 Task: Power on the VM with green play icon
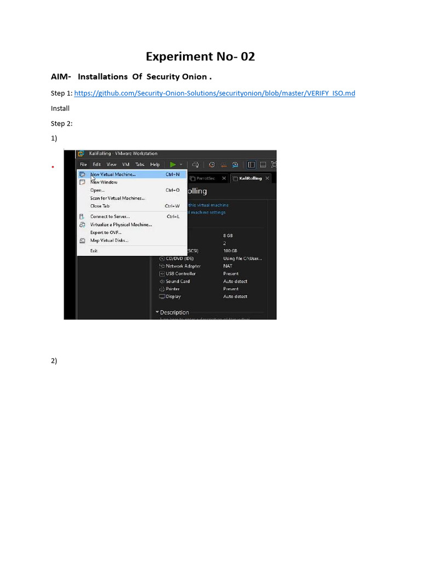[x=173, y=165]
